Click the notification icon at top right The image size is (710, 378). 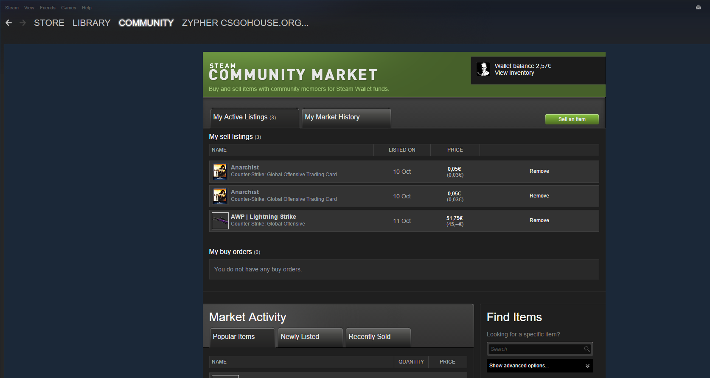(698, 7)
